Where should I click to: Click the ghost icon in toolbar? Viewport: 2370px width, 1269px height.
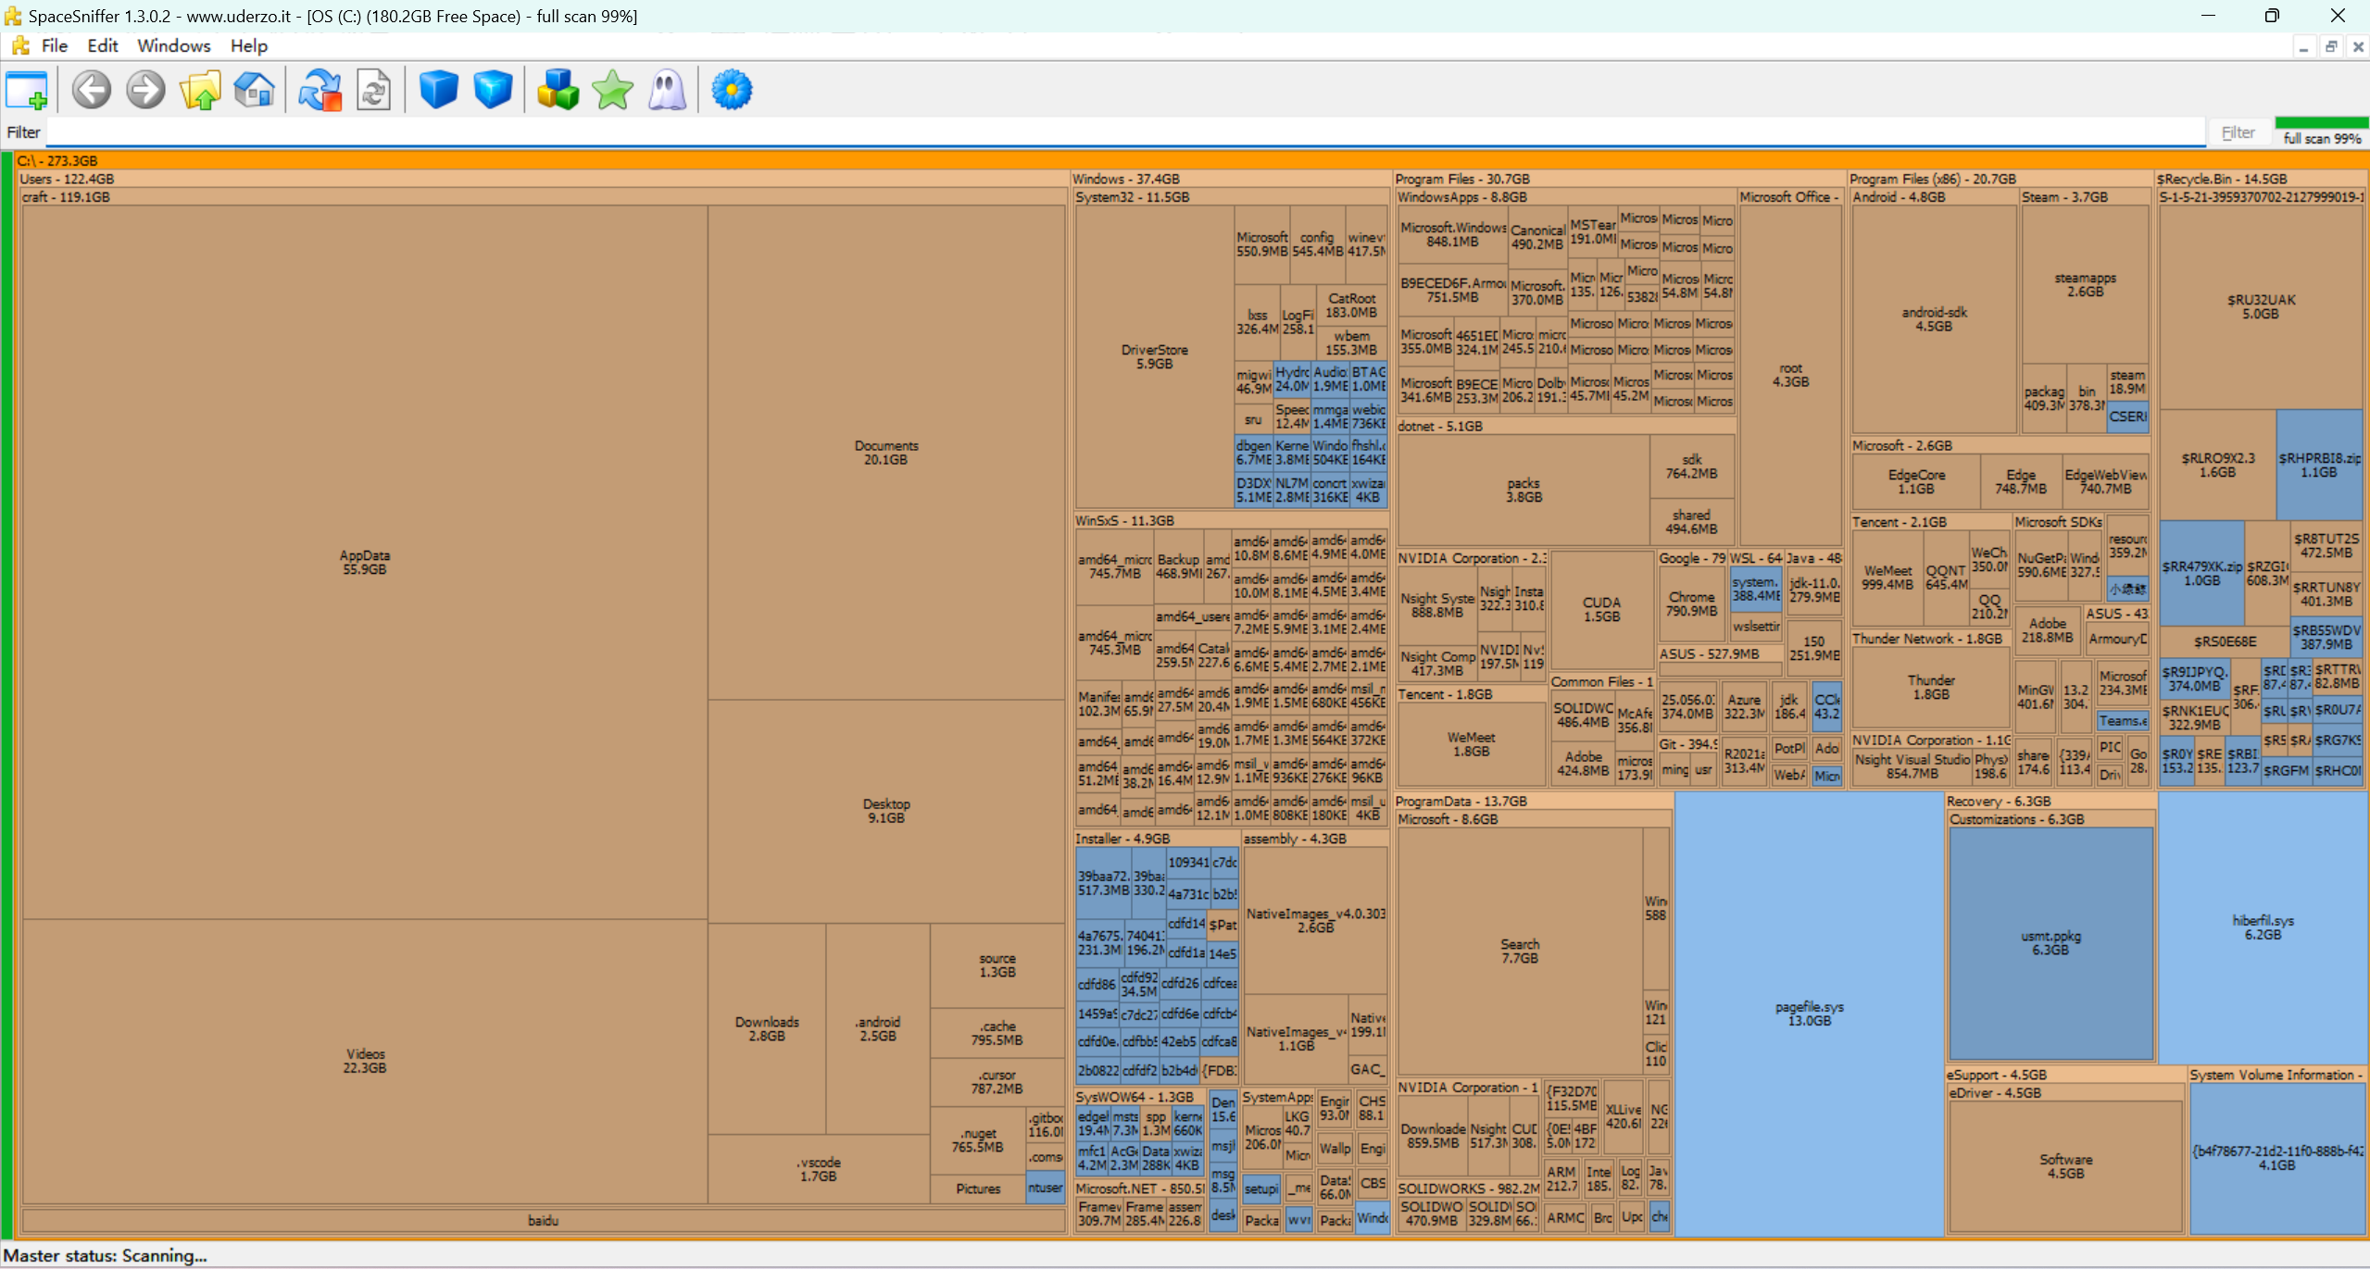coord(667,90)
